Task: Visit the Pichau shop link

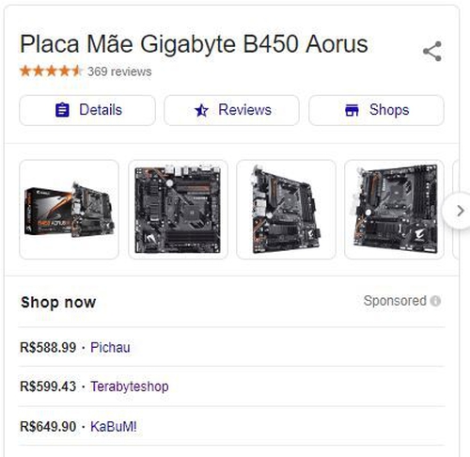Action: (x=110, y=347)
